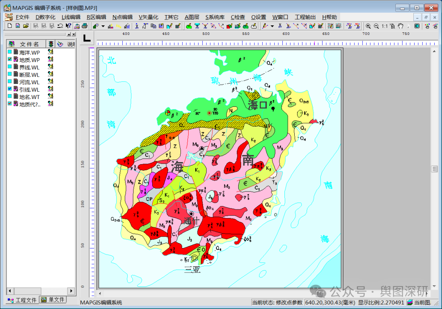
Task: Select the 断层.WL file entry
Action: point(29,74)
